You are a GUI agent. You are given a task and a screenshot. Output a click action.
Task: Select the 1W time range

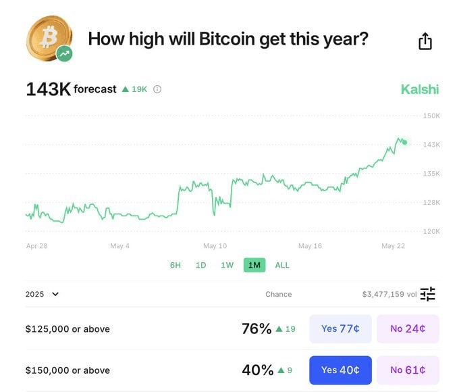pos(227,265)
